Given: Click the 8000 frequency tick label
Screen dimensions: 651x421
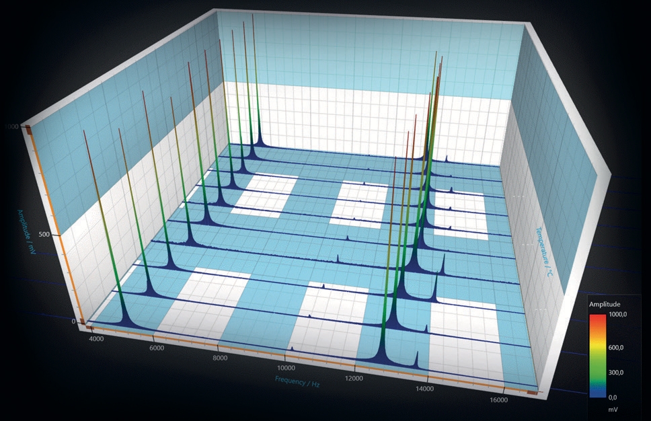Looking at the screenshot, I should (218, 358).
